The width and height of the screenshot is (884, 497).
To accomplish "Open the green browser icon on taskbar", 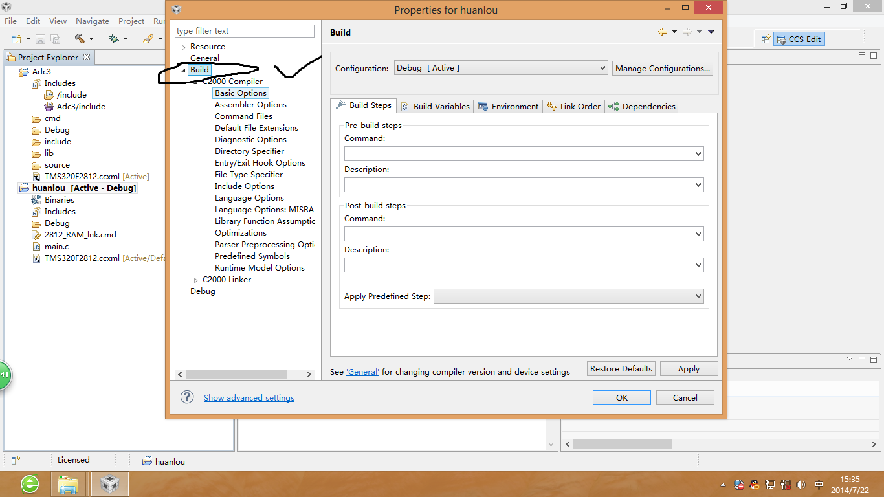I will (30, 484).
